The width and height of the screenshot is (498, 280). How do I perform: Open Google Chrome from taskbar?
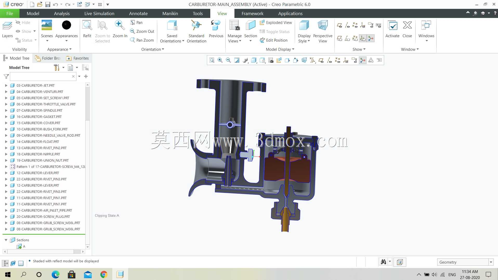[x=104, y=274]
